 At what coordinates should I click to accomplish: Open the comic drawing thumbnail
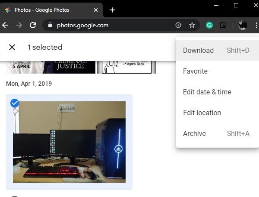tap(126, 67)
